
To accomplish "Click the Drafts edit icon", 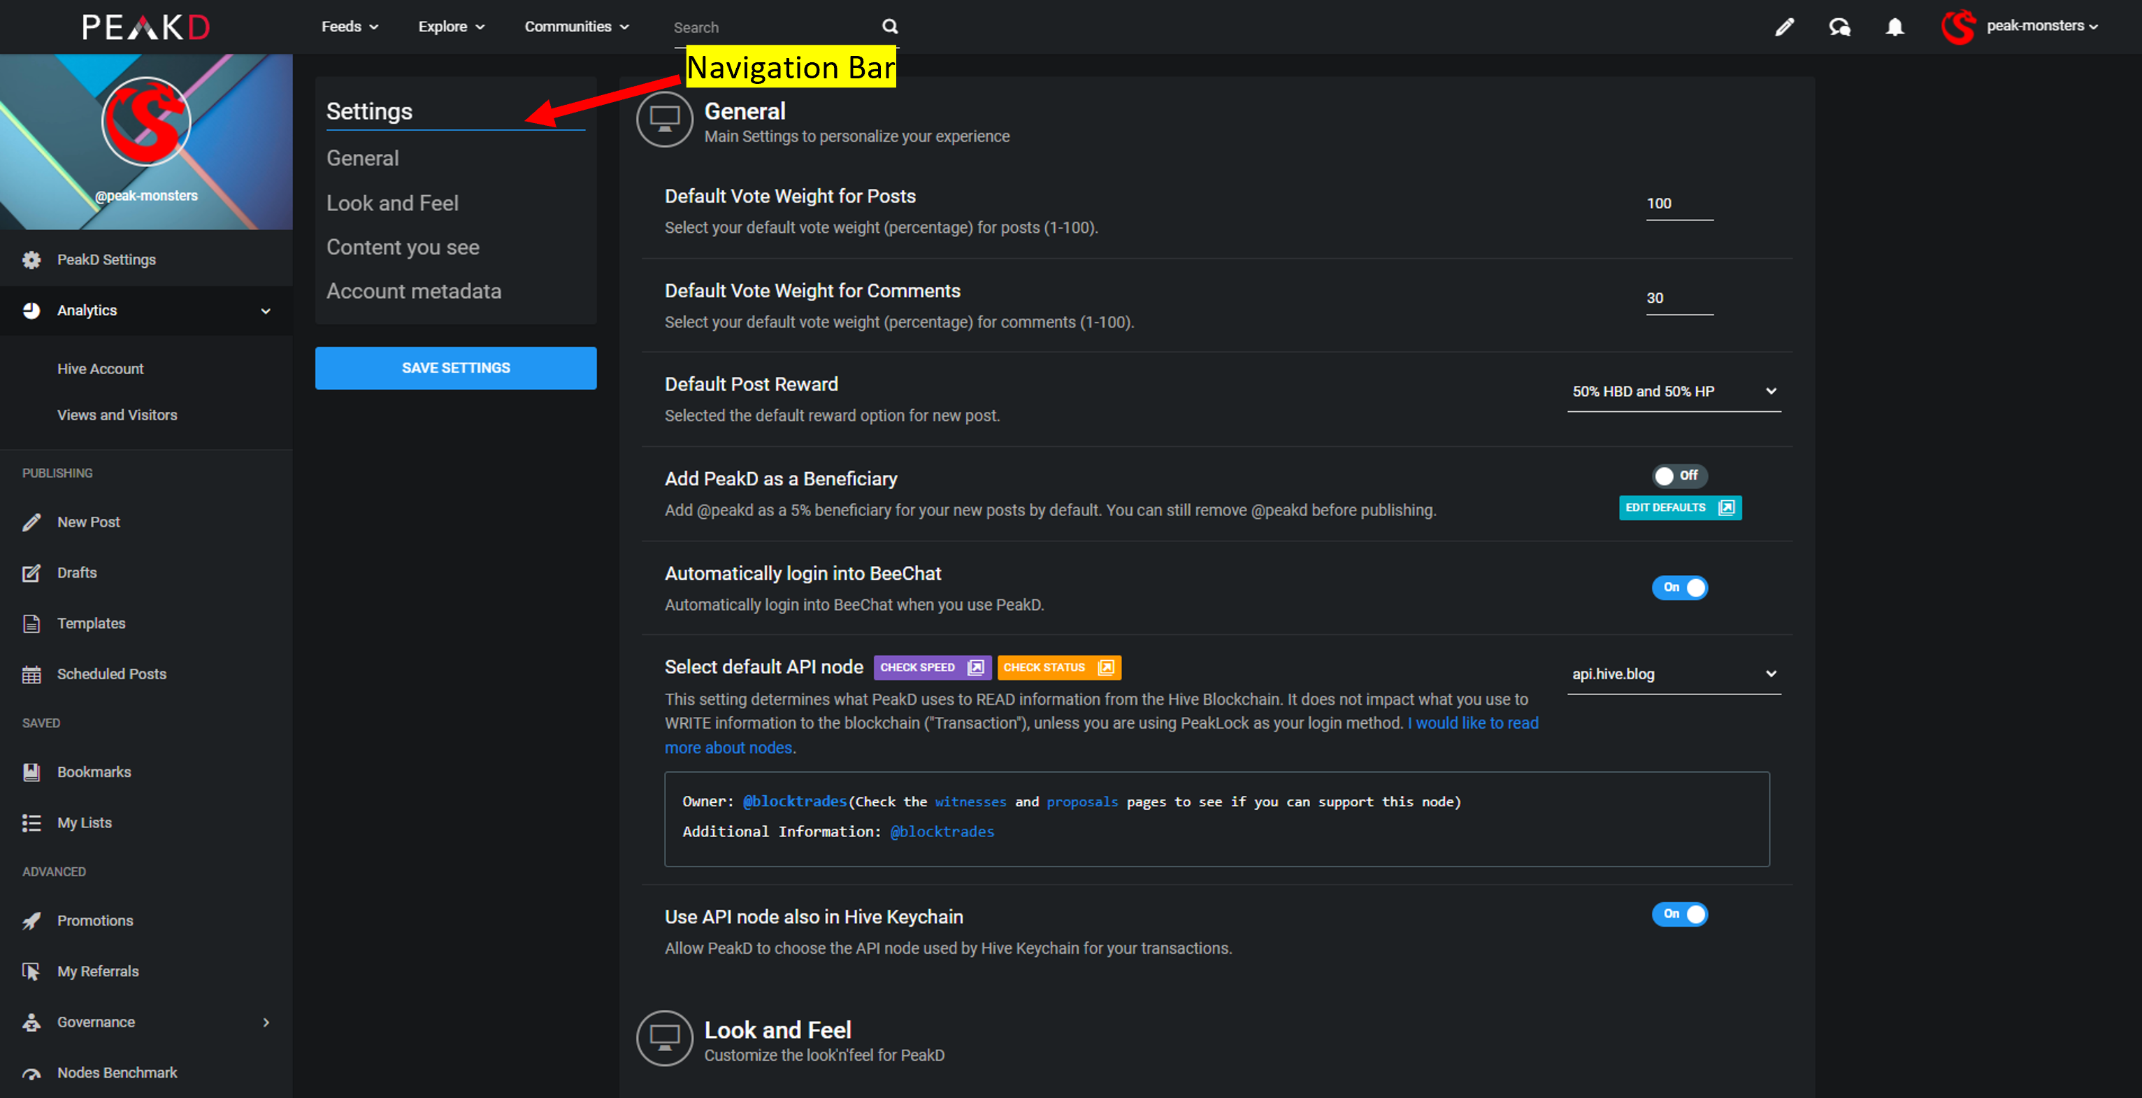I will click(x=31, y=573).
